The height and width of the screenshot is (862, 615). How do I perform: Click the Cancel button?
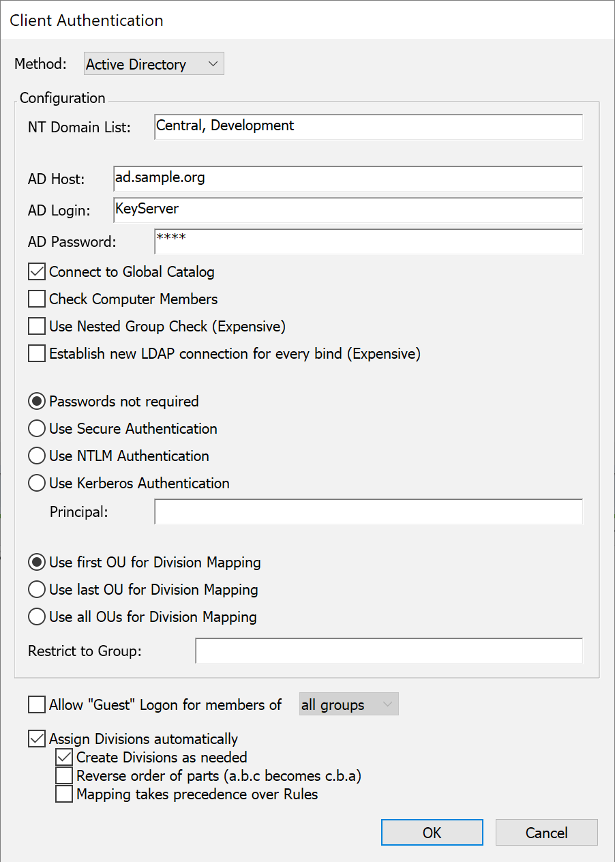tap(546, 833)
